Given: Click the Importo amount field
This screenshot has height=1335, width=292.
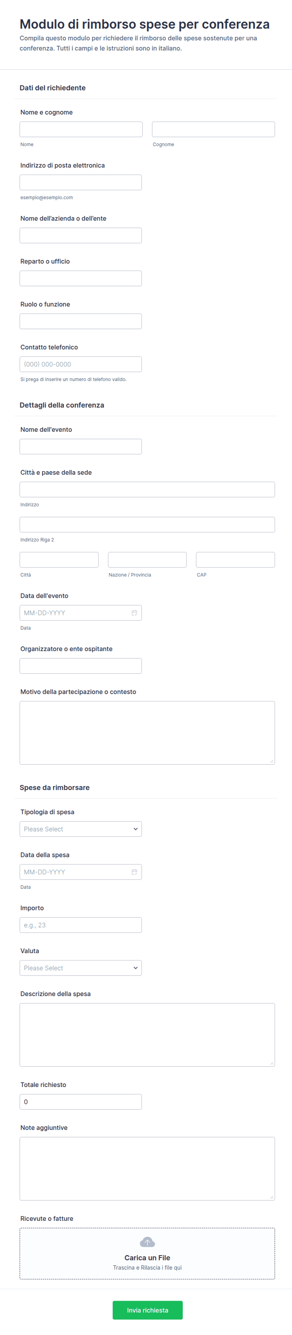Looking at the screenshot, I should [x=81, y=925].
